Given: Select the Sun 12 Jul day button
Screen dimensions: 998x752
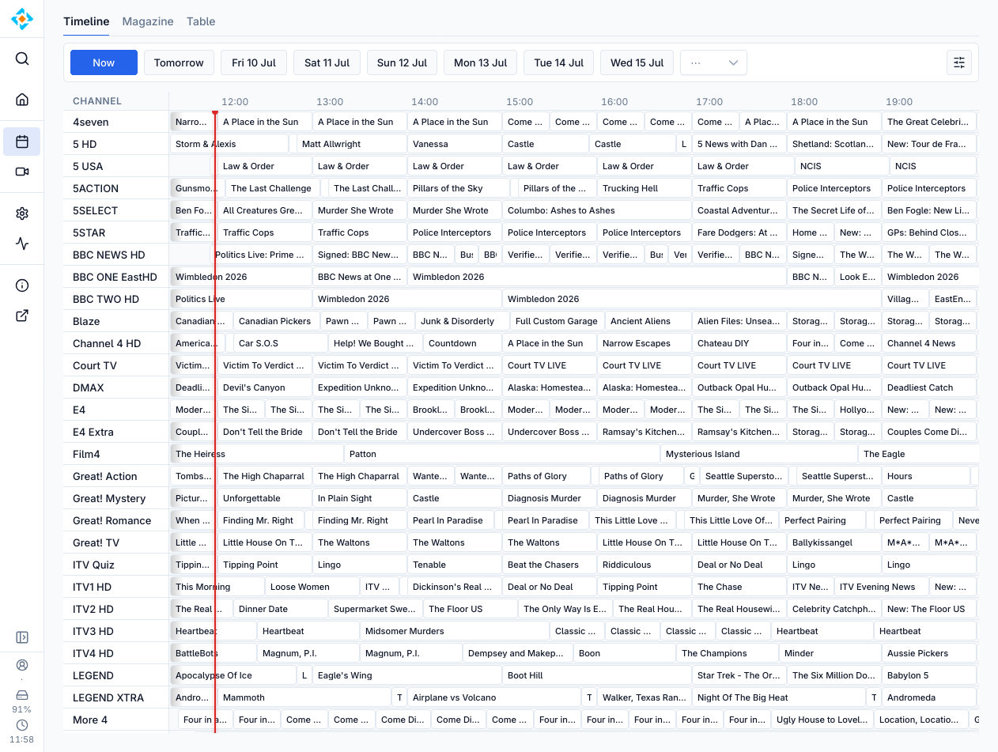Looking at the screenshot, I should [x=402, y=62].
